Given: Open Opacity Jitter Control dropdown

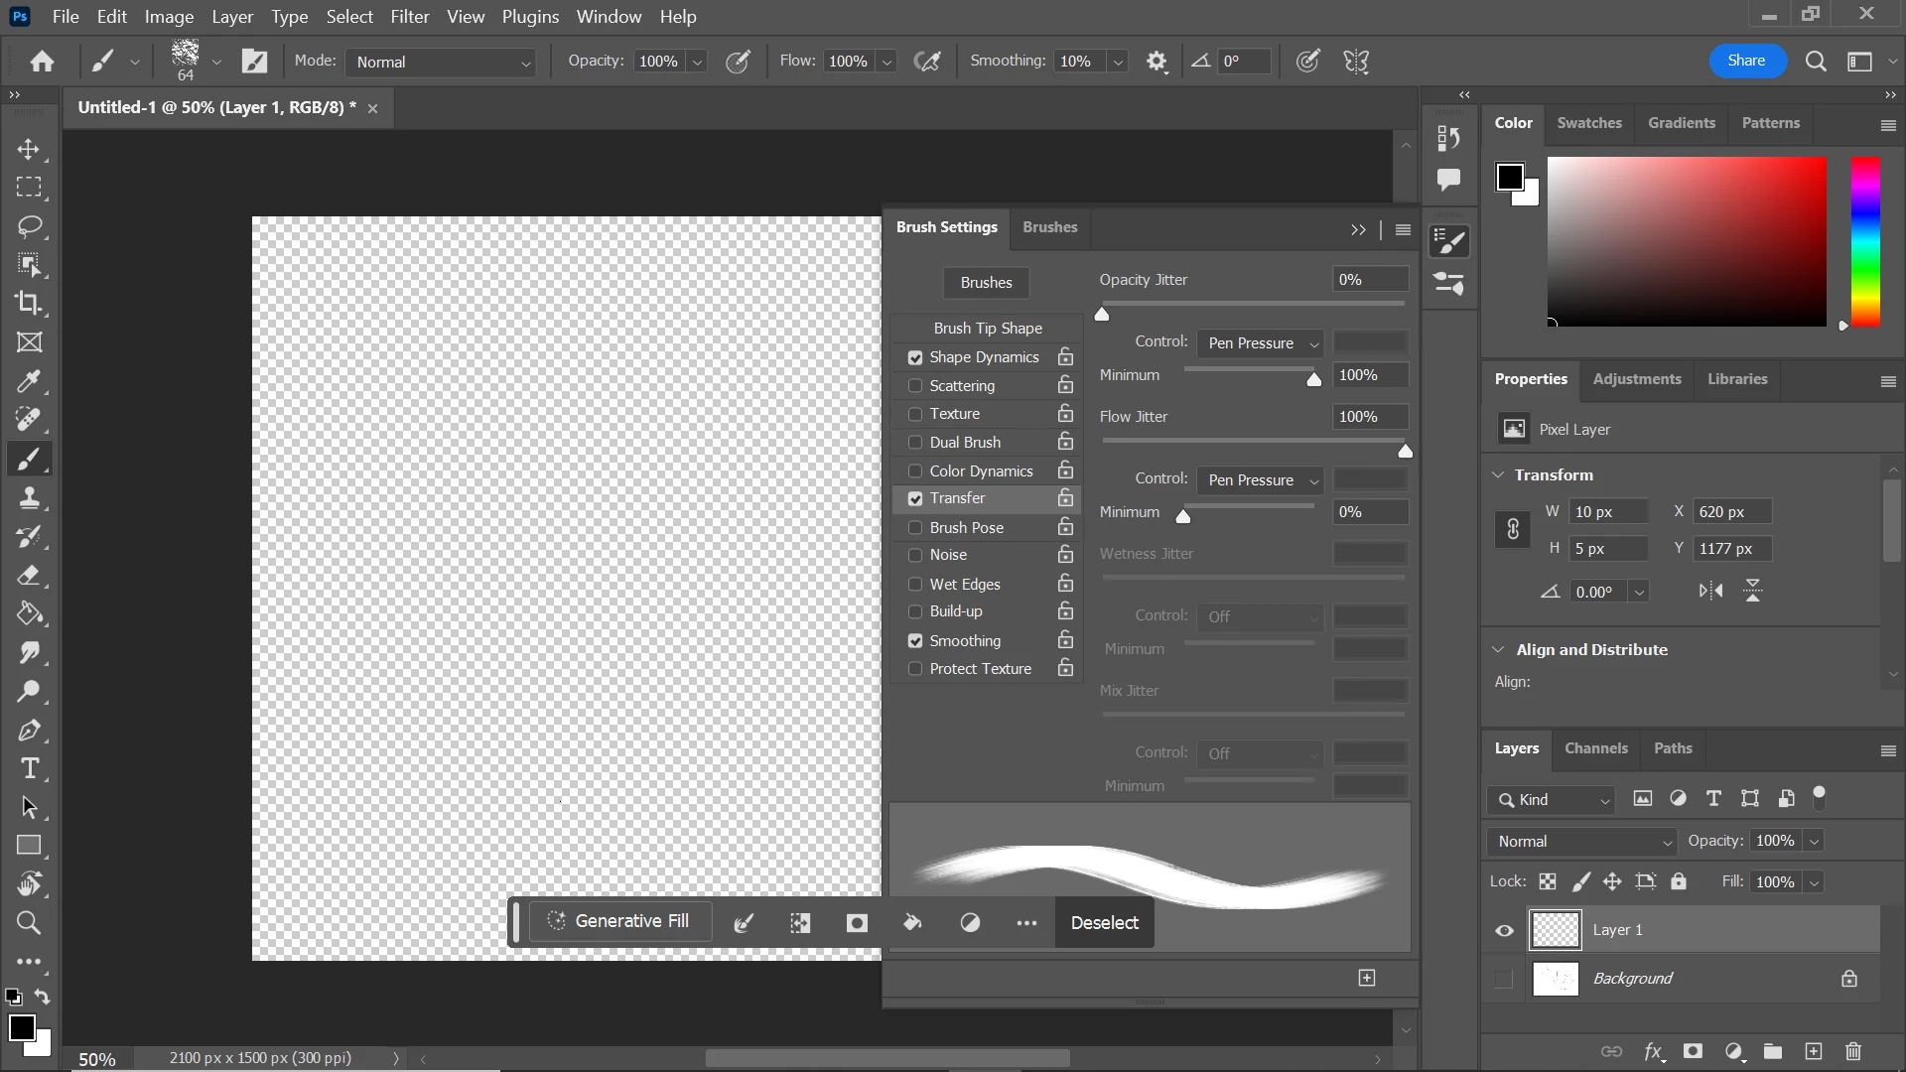Looking at the screenshot, I should [1259, 343].
